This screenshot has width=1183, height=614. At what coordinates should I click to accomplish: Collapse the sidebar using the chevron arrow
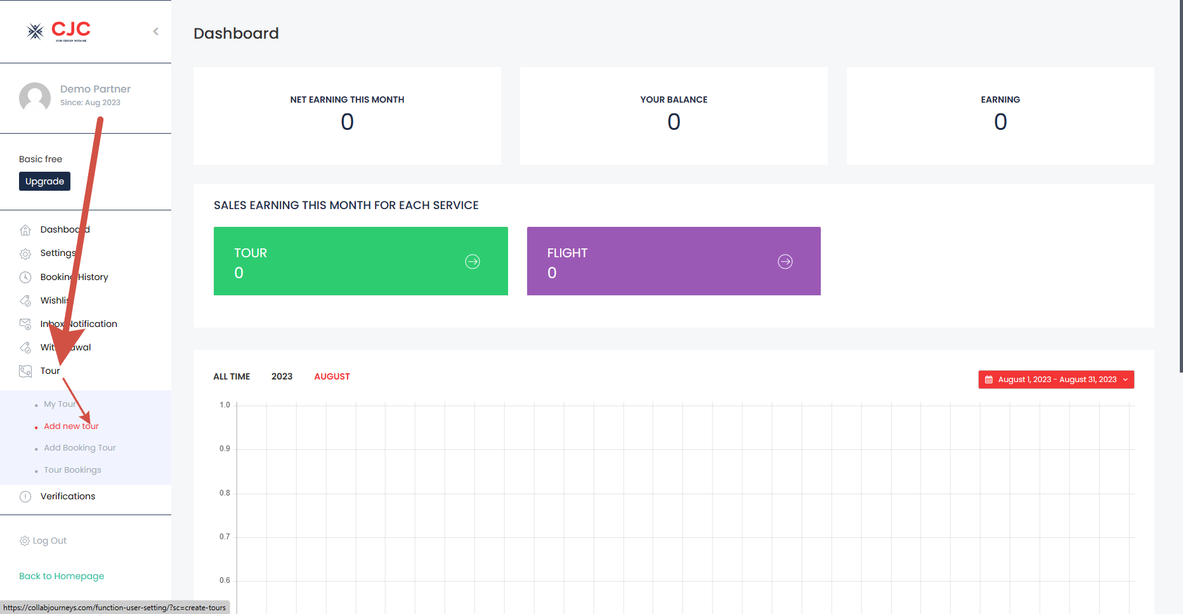[x=155, y=32]
